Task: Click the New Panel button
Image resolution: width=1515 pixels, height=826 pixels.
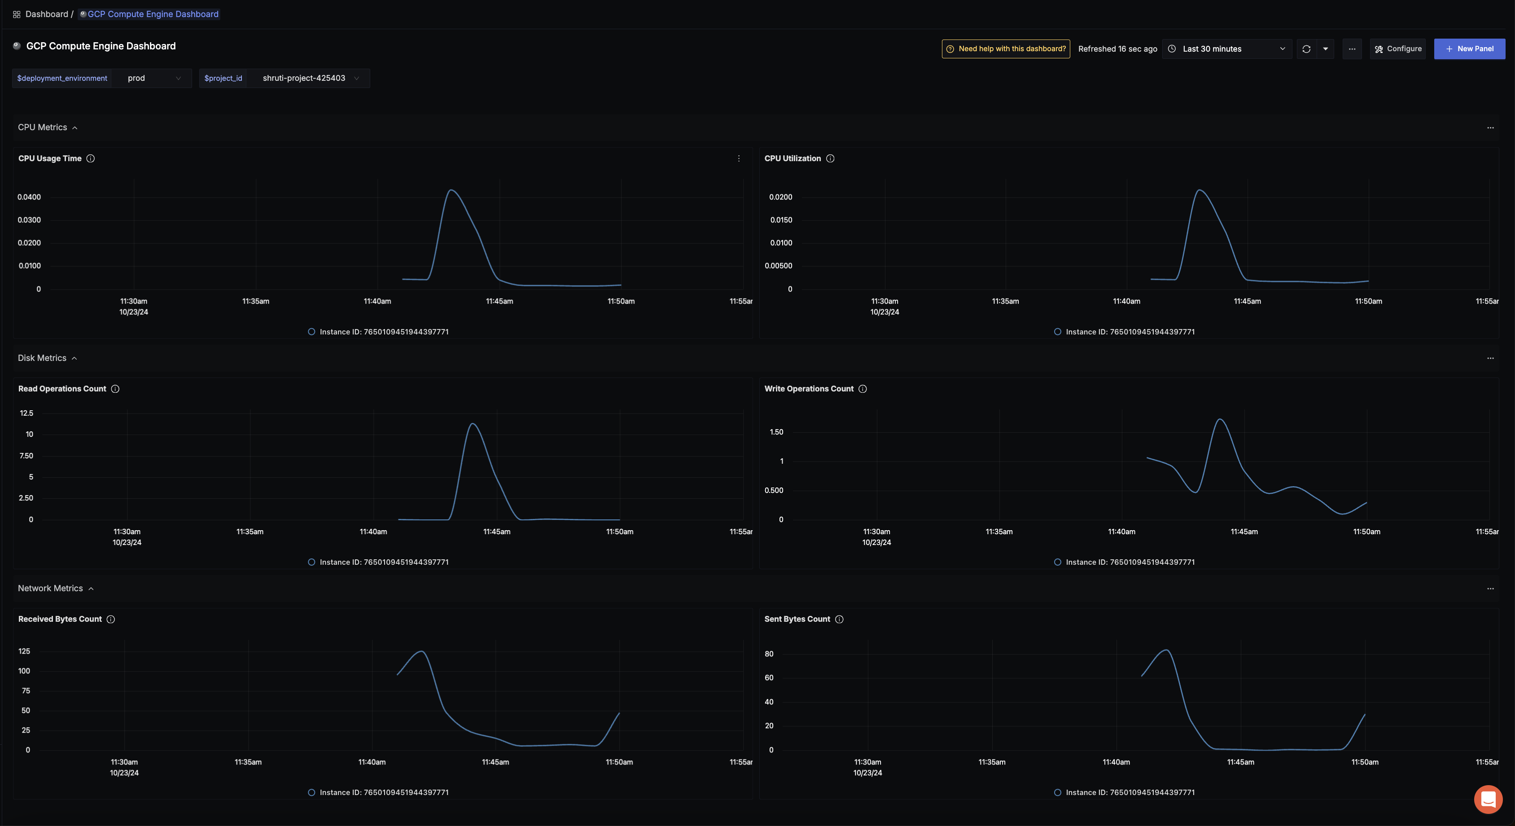Action: click(1469, 49)
